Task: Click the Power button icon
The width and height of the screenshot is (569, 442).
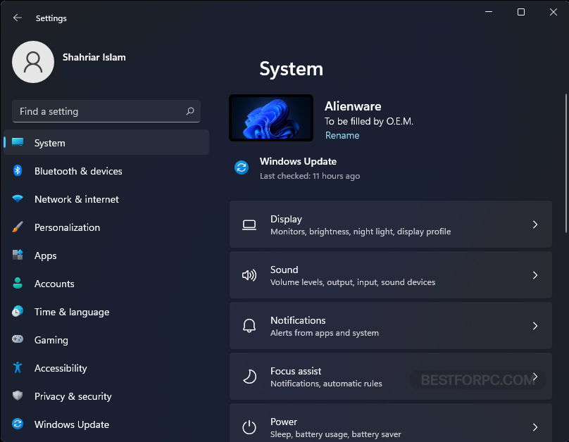Action: 249,427
